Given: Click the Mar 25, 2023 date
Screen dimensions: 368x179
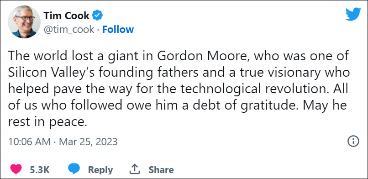Looking at the screenshot, I should tap(88, 142).
